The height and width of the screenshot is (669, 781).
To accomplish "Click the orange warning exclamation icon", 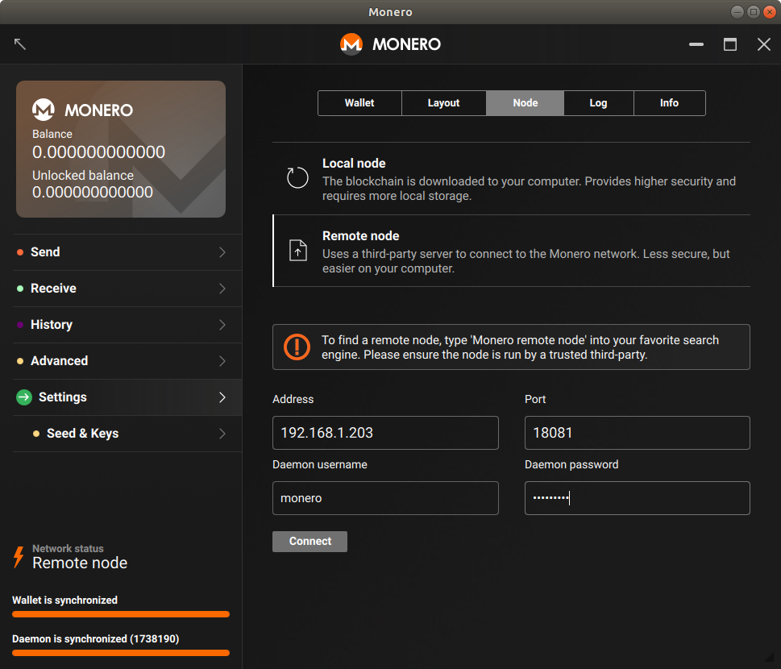I will [x=297, y=347].
